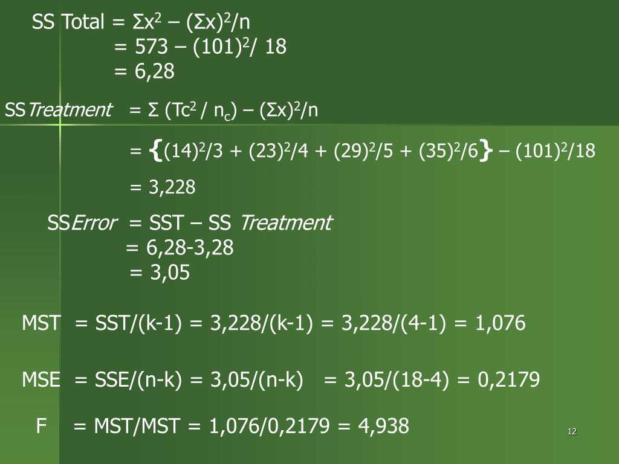
Task: Select the value 6,28 under SS Total
Action: [154, 71]
